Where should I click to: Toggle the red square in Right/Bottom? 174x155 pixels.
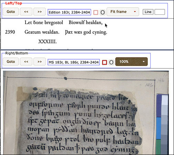[104, 62]
